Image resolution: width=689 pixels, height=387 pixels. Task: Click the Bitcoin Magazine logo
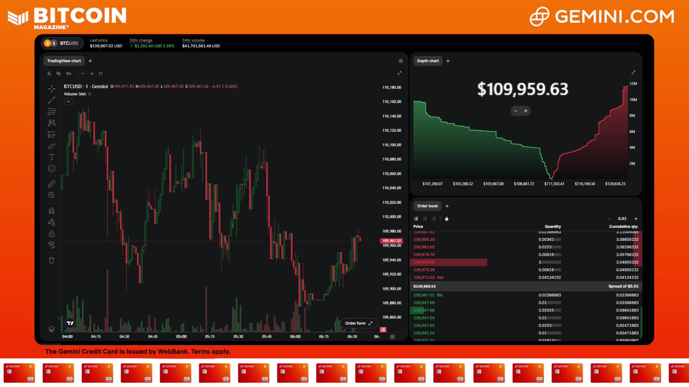(x=67, y=18)
